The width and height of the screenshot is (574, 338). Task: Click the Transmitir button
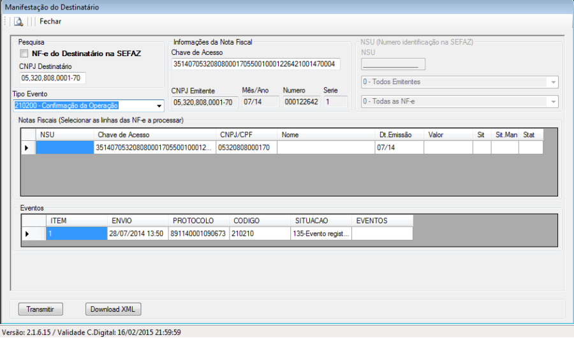coord(41,309)
